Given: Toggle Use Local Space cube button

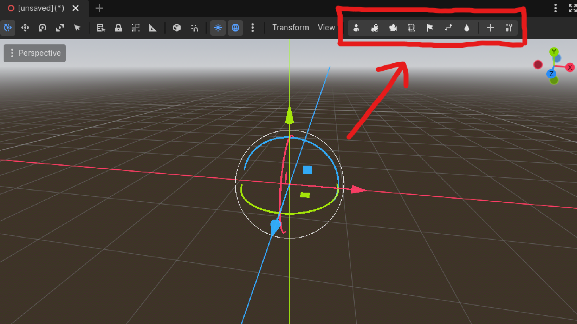Looking at the screenshot, I should (x=177, y=28).
